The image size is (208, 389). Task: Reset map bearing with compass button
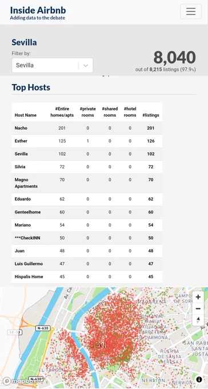coord(198,320)
